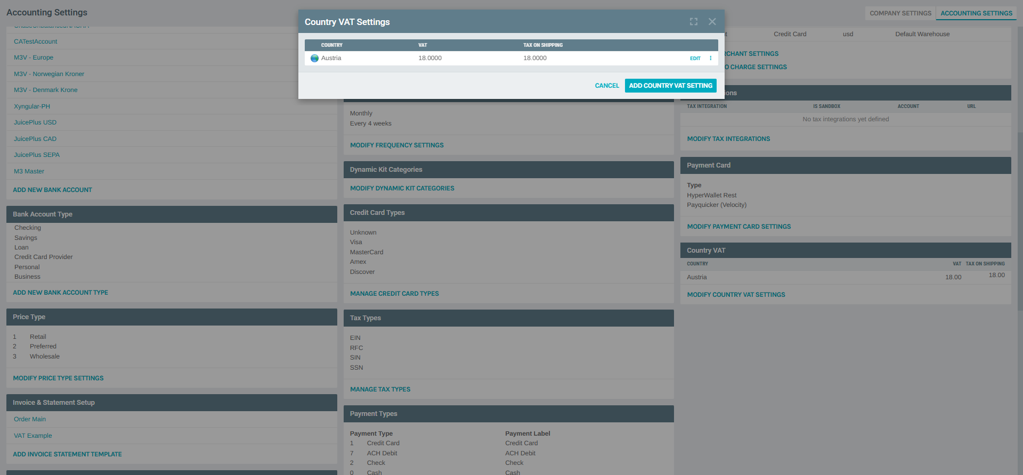Select 'Payquicker (Velocity)' payment card type
This screenshot has height=475, width=1023.
pos(717,205)
